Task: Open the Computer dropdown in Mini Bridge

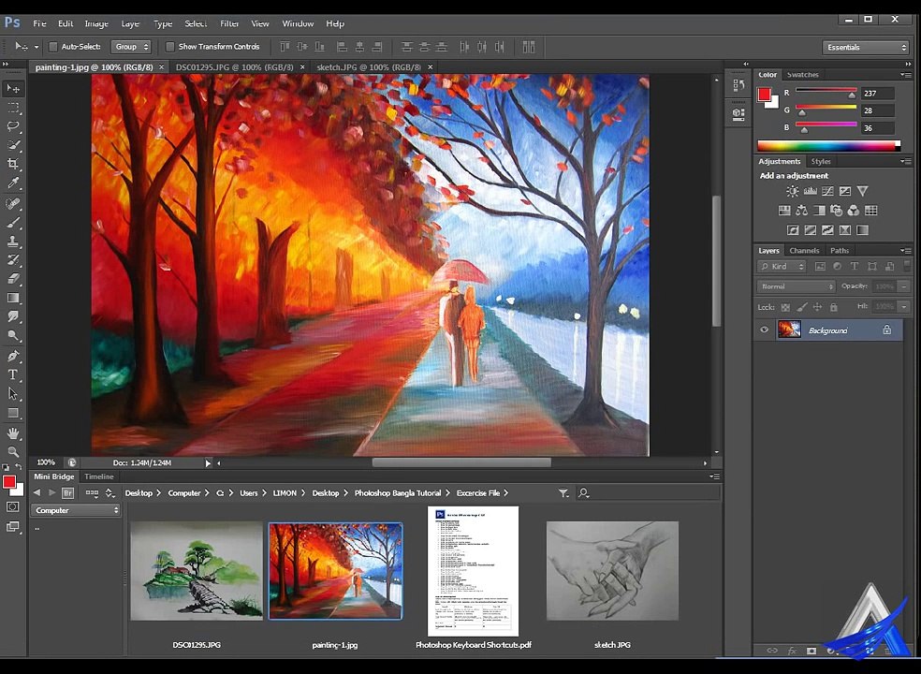Action: point(76,510)
